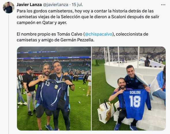
Task: Click the blue stadium scoreboard banner
Action: [54, 58]
